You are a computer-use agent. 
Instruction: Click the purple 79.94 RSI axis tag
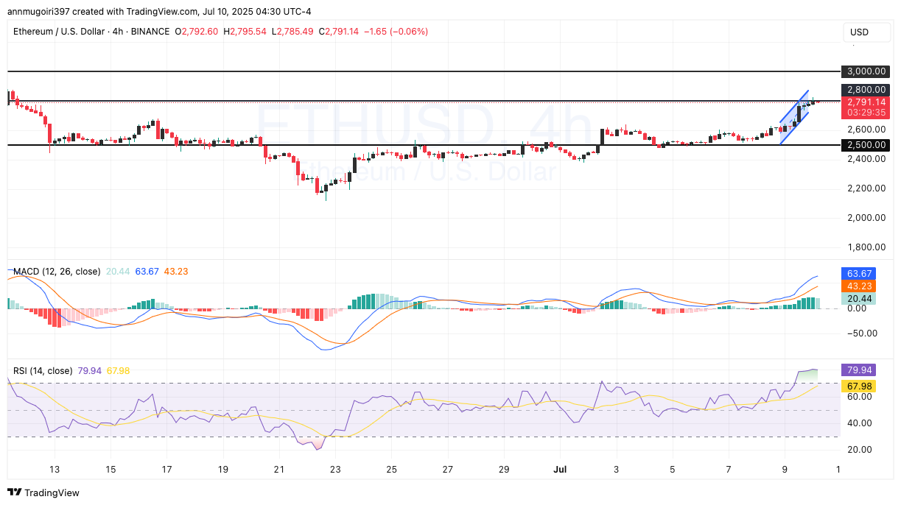[858, 370]
